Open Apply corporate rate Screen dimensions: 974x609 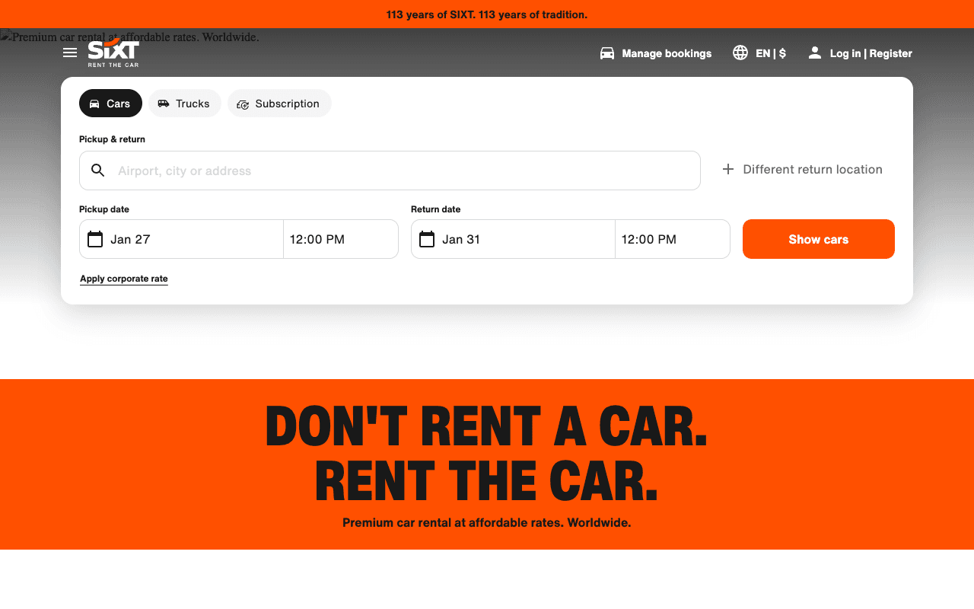[123, 279]
